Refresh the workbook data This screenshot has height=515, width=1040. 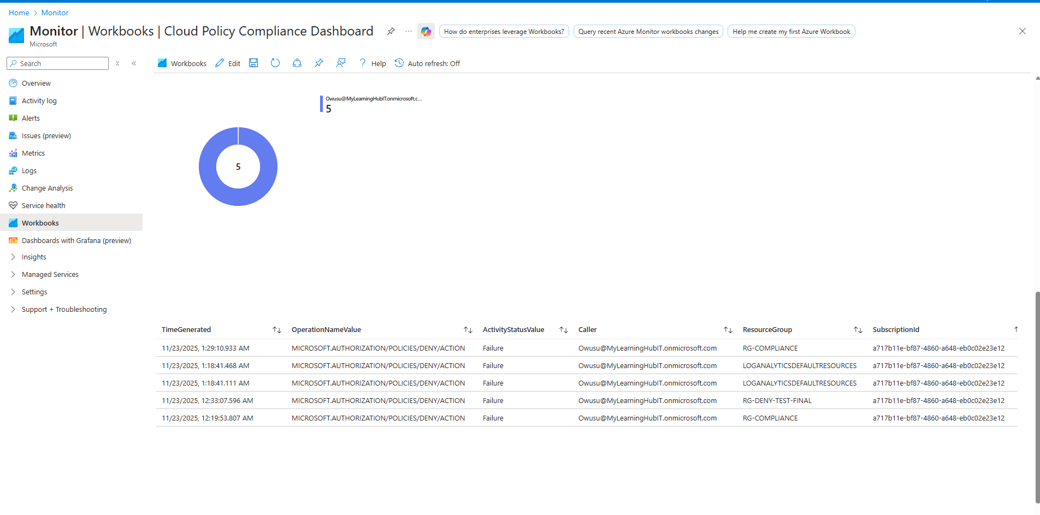click(275, 63)
